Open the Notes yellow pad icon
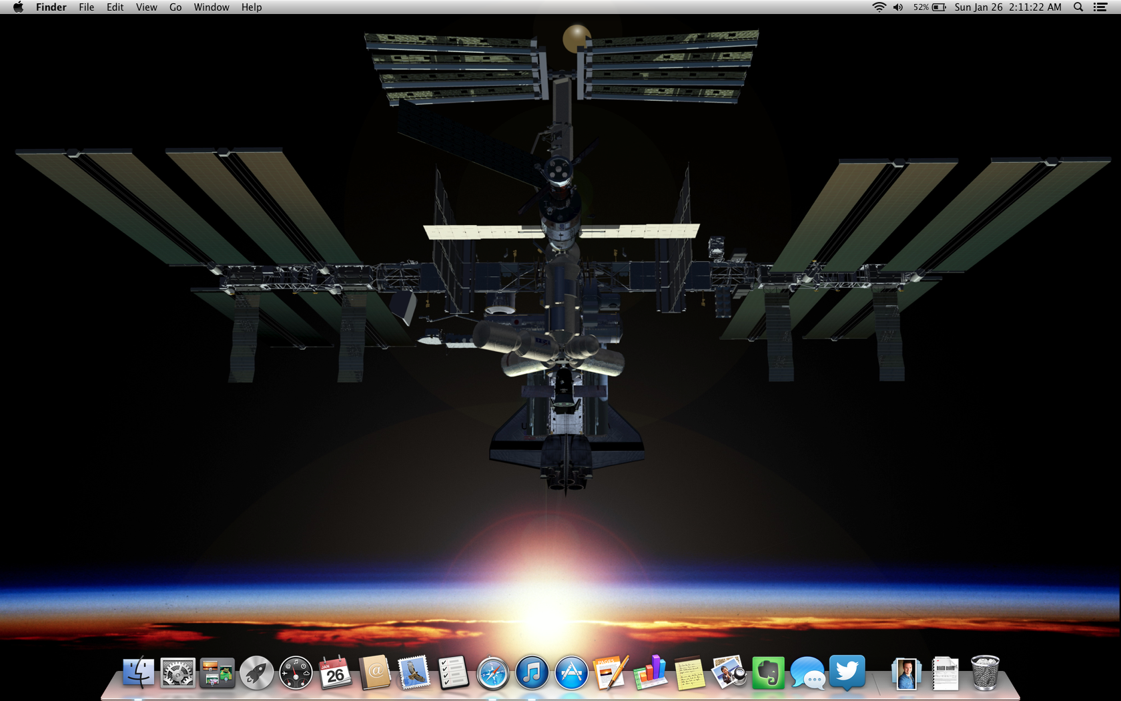 coord(689,673)
